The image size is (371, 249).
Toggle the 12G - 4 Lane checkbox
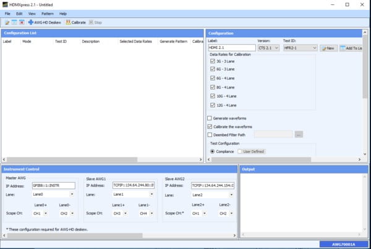[x=213, y=105]
